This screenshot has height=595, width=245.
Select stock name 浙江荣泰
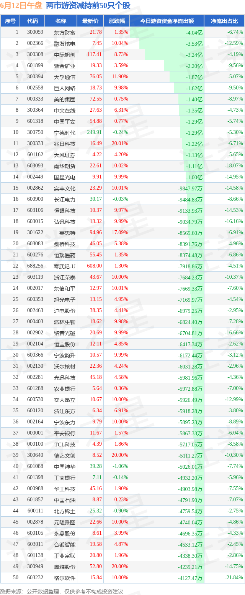point(65,278)
